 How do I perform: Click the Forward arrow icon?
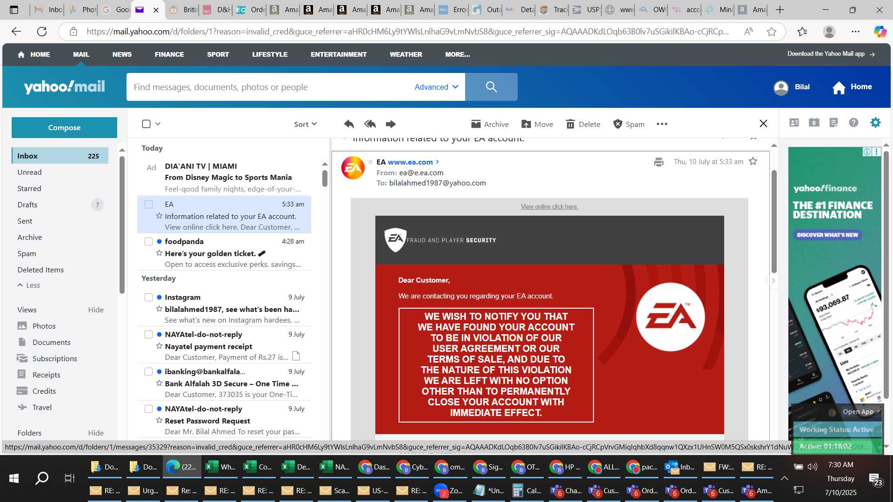click(x=391, y=124)
